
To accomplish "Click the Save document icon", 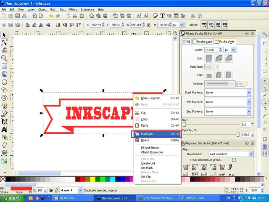I will pyautogui.click(x=17, y=16).
